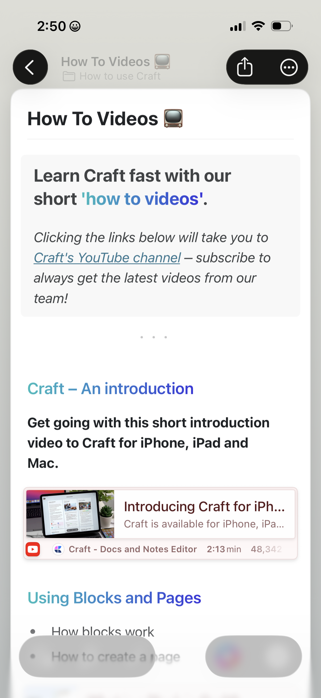Tap the Craft channel logo icon
This screenshot has height=698, width=321.
[58, 549]
